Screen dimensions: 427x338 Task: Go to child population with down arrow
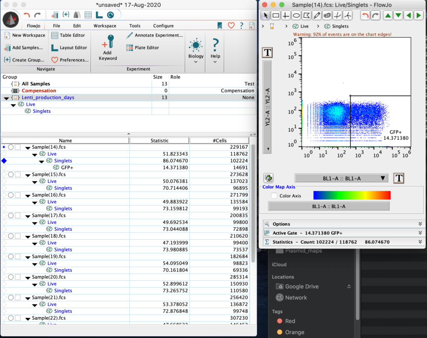(398, 15)
